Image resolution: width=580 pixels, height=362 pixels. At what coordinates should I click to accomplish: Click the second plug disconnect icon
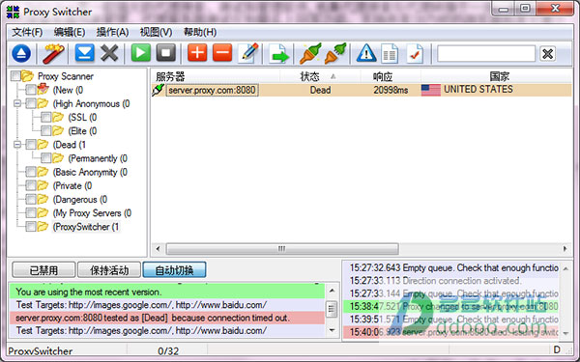click(x=335, y=53)
